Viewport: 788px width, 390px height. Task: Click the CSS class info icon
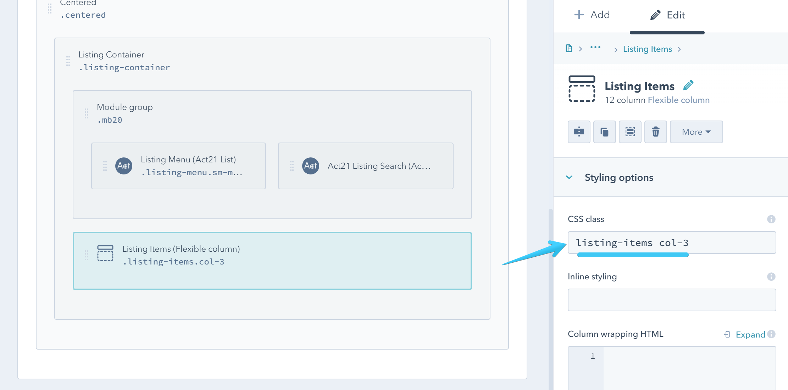click(x=771, y=219)
